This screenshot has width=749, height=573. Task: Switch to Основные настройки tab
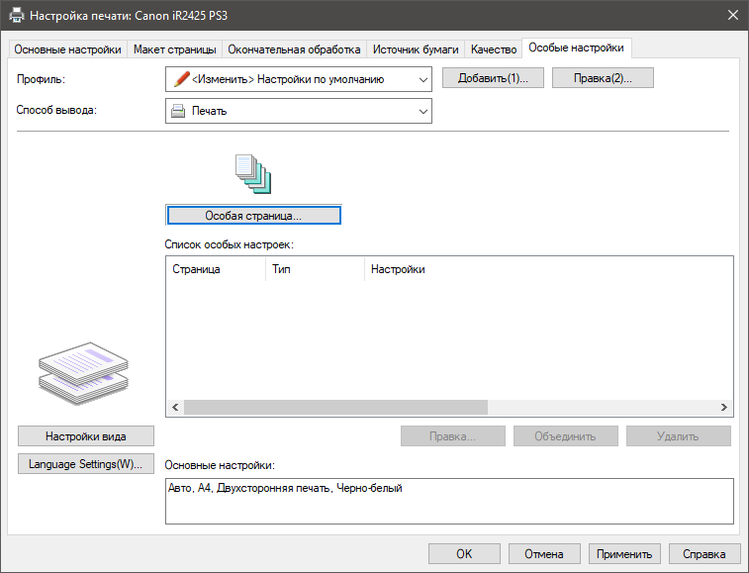coord(67,49)
